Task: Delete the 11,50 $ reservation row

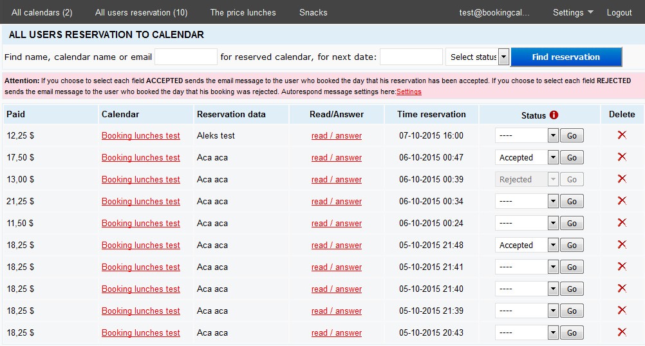Action: tap(622, 223)
